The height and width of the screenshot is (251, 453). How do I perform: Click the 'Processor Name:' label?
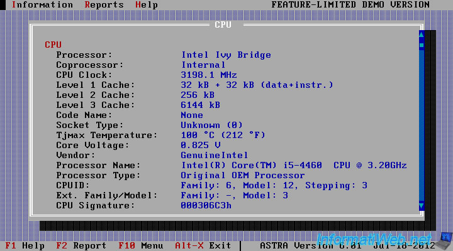[98, 166]
